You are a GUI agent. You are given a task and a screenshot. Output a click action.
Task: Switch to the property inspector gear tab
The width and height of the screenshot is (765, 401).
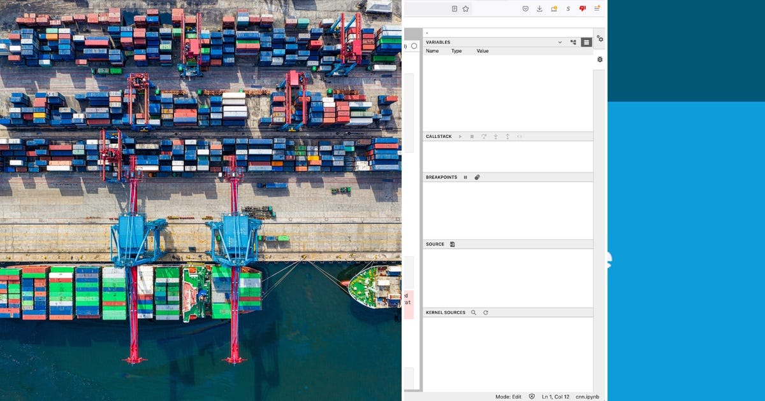click(x=600, y=39)
